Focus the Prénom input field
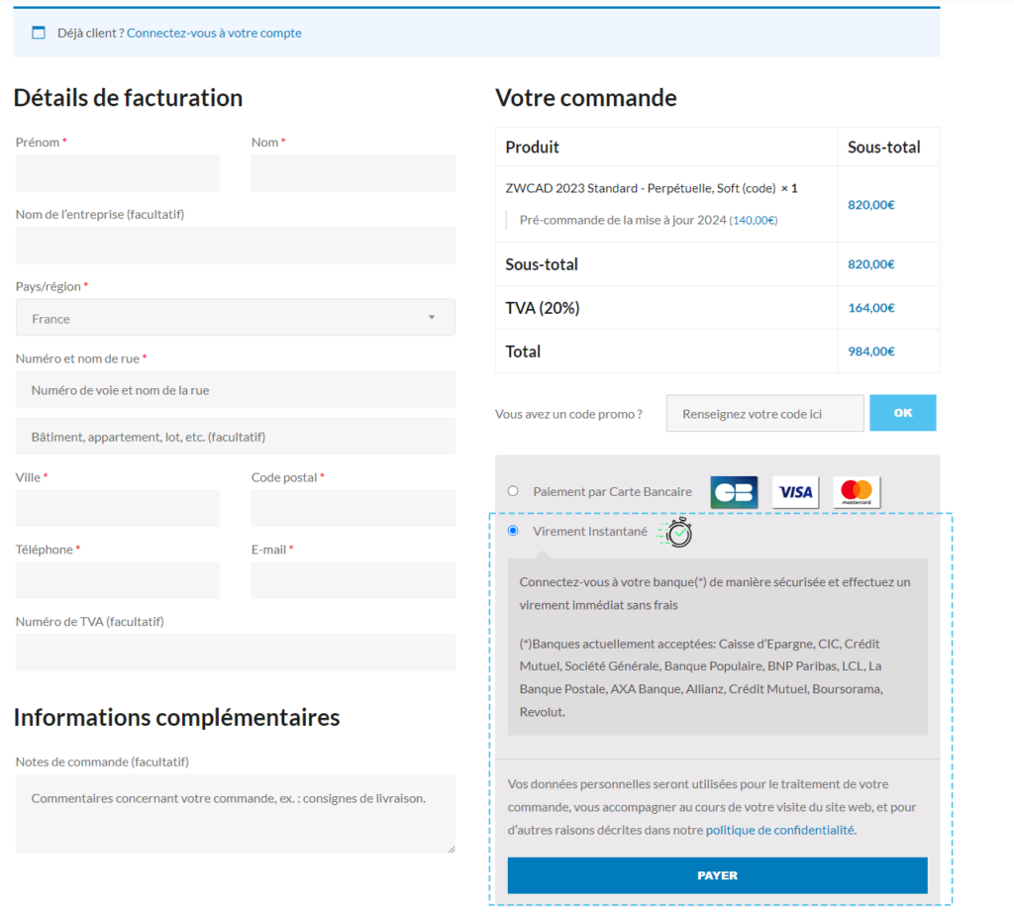The height and width of the screenshot is (912, 1014). [117, 173]
